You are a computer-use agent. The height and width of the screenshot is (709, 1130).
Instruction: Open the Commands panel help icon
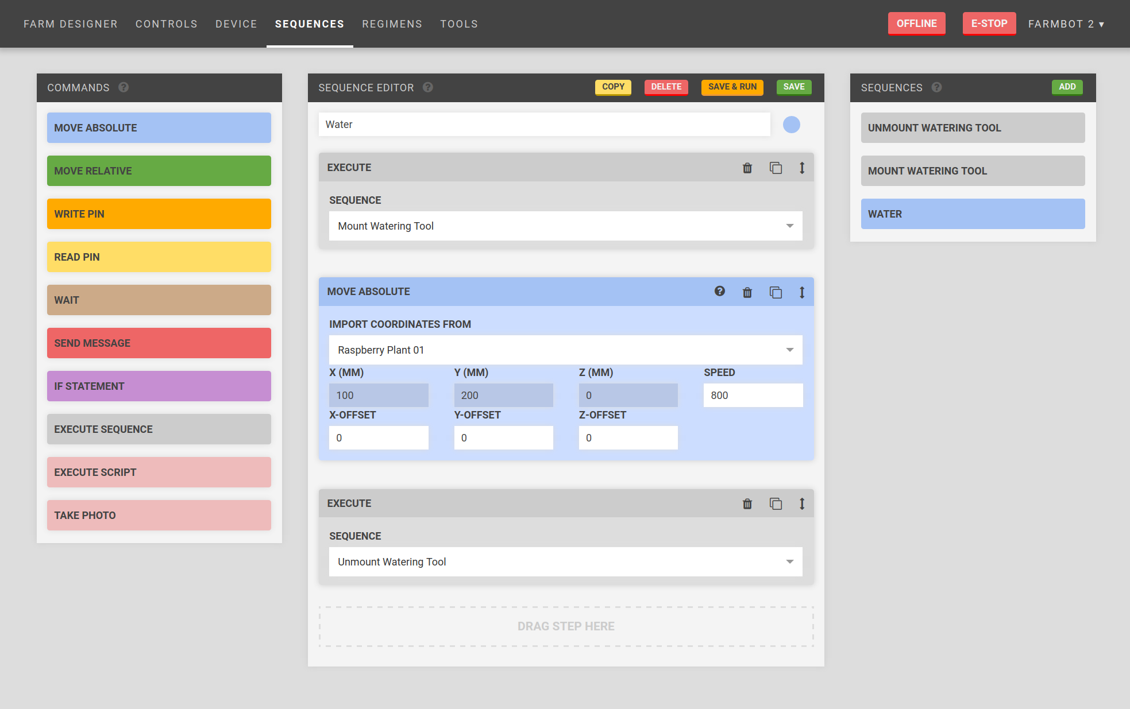tap(124, 87)
